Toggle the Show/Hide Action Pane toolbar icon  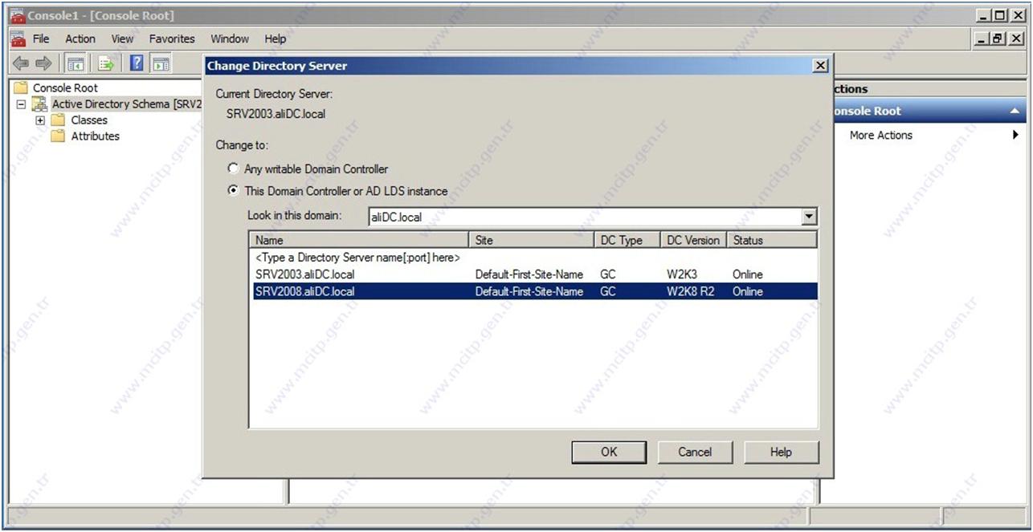(x=161, y=63)
